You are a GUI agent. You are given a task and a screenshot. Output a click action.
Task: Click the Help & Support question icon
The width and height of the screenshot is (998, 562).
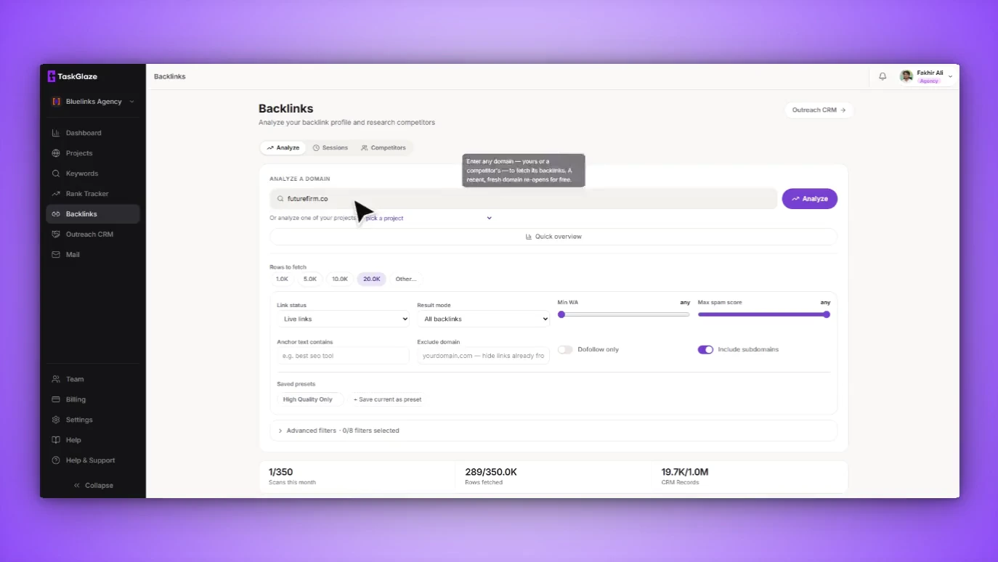(x=56, y=460)
